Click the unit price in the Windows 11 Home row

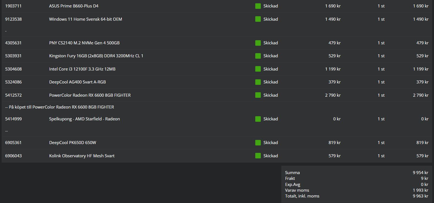point(333,19)
